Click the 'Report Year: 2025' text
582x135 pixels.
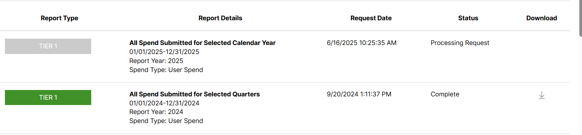coord(156,61)
